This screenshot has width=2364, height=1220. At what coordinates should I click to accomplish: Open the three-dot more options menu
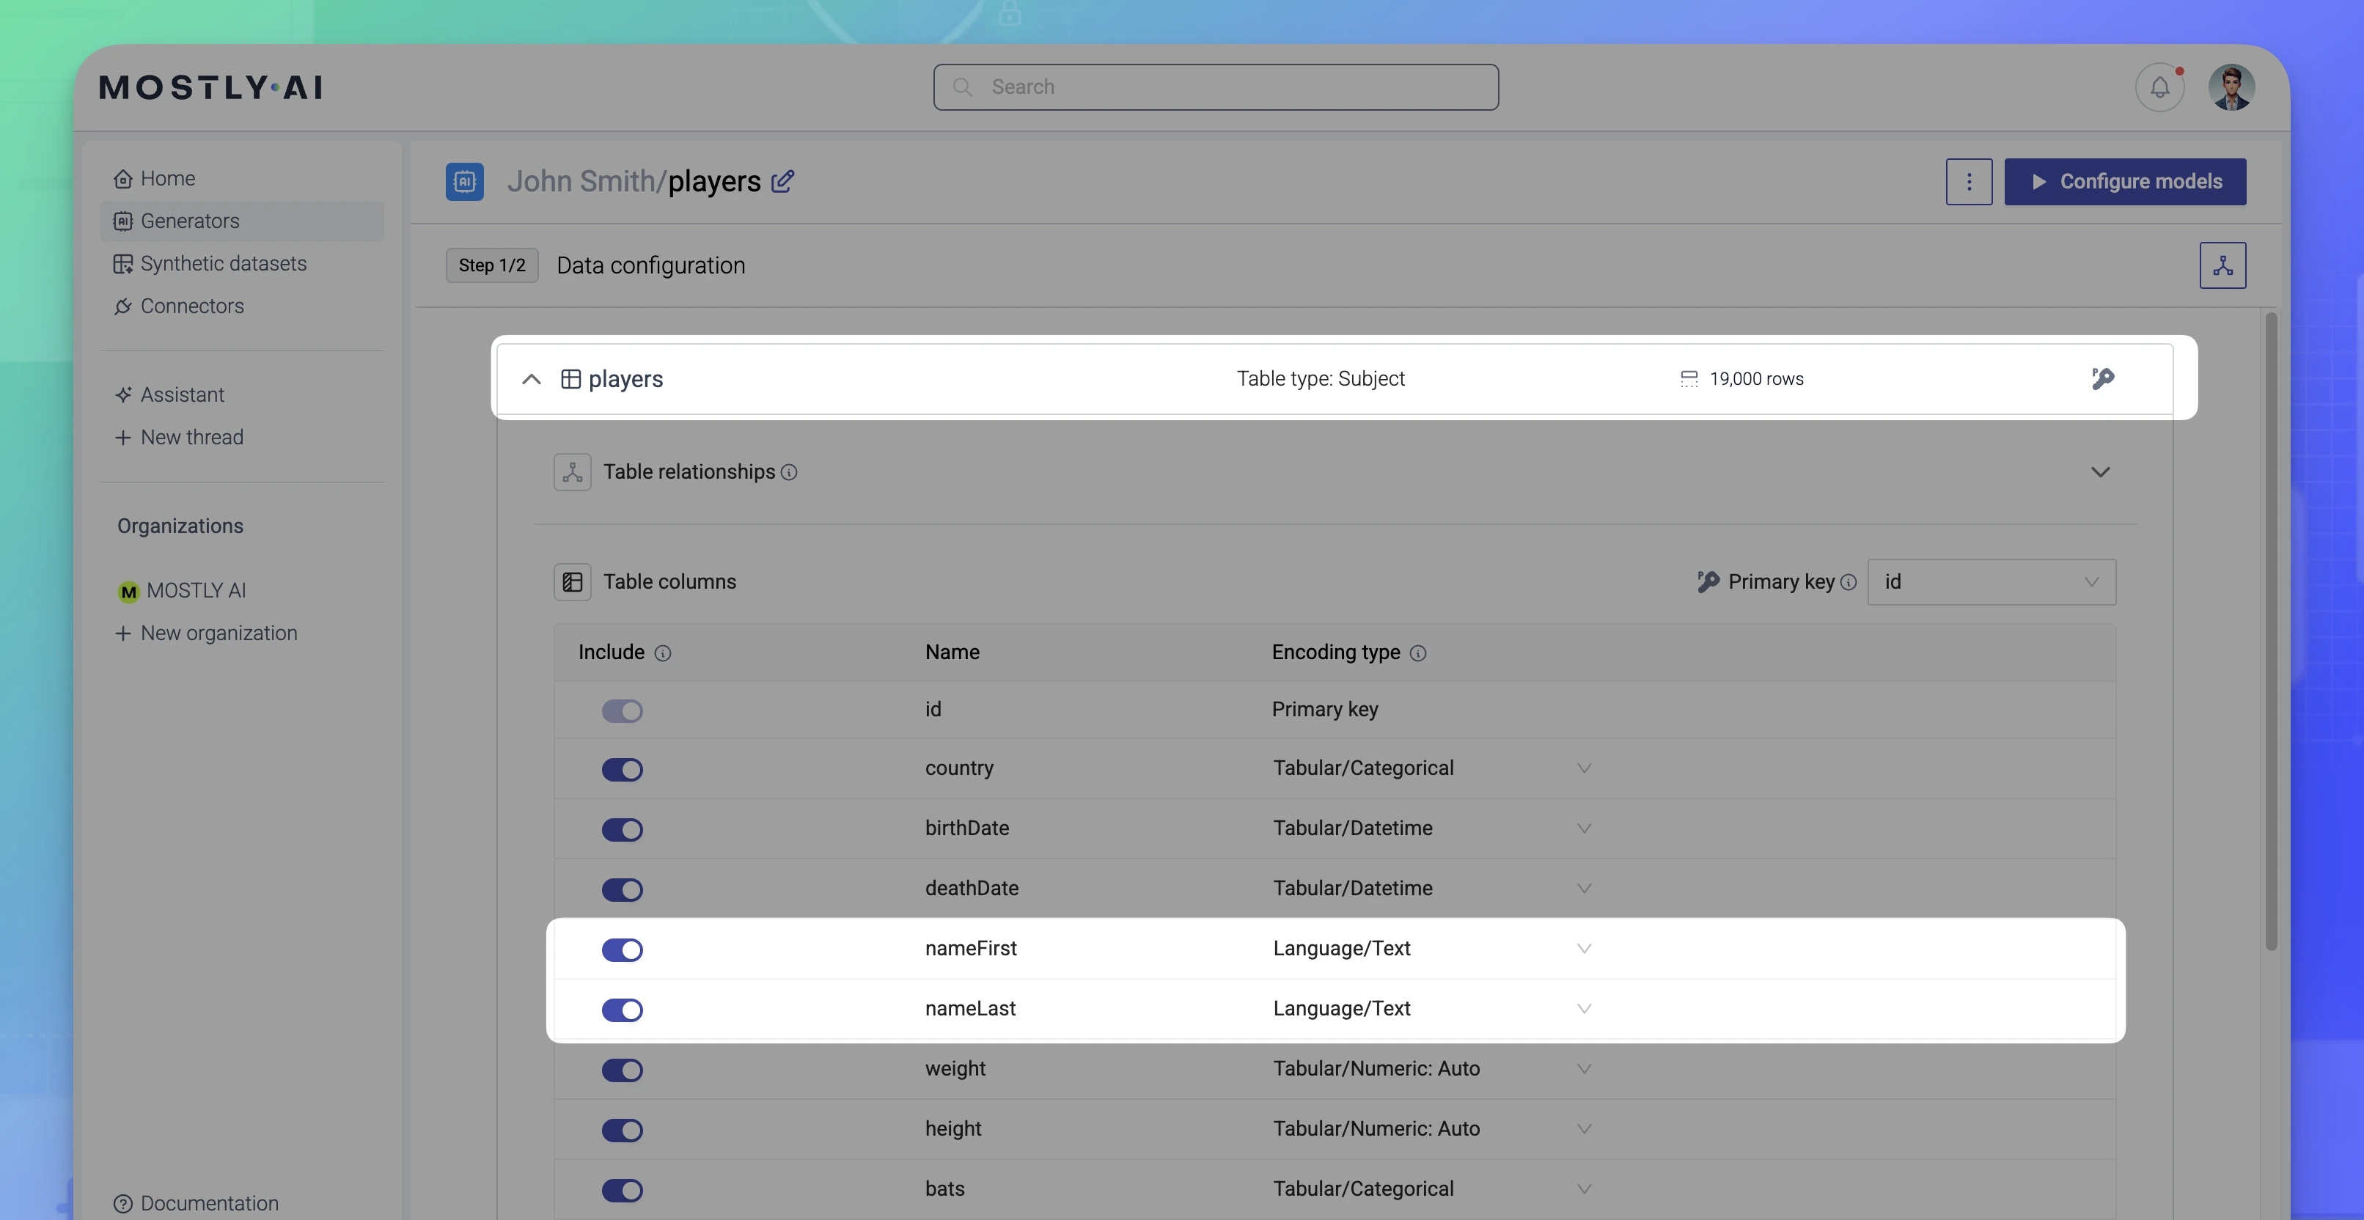click(x=1969, y=182)
